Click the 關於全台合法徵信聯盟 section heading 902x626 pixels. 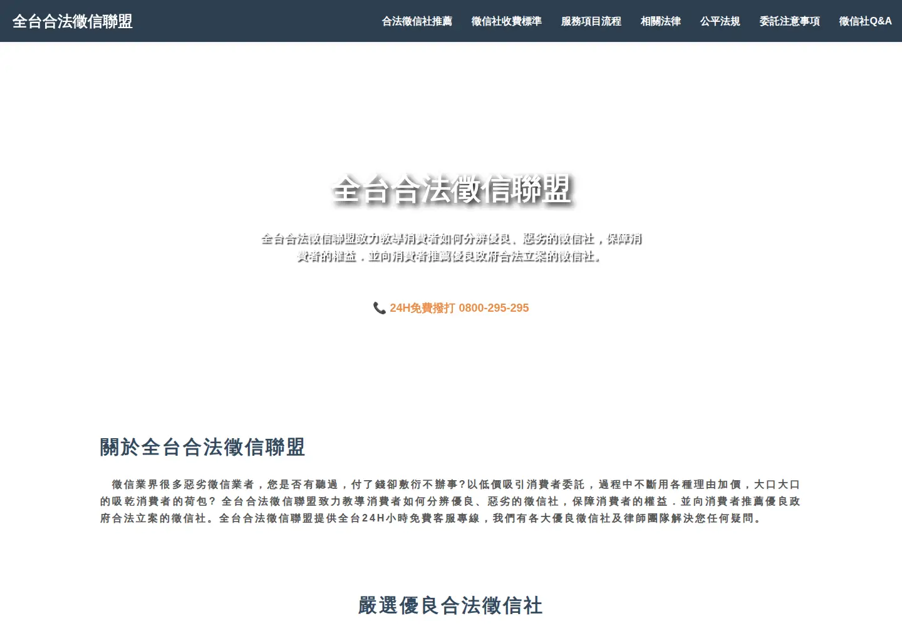tap(202, 447)
